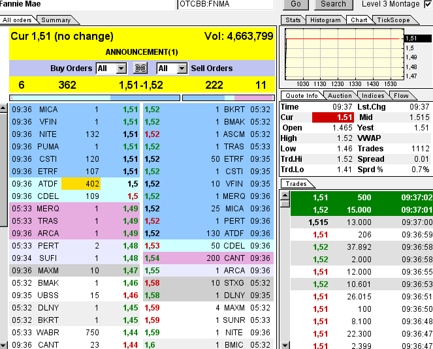This screenshot has height=349, width=433.
Task: Open the Buy Orders All dropdown
Action: (111, 68)
